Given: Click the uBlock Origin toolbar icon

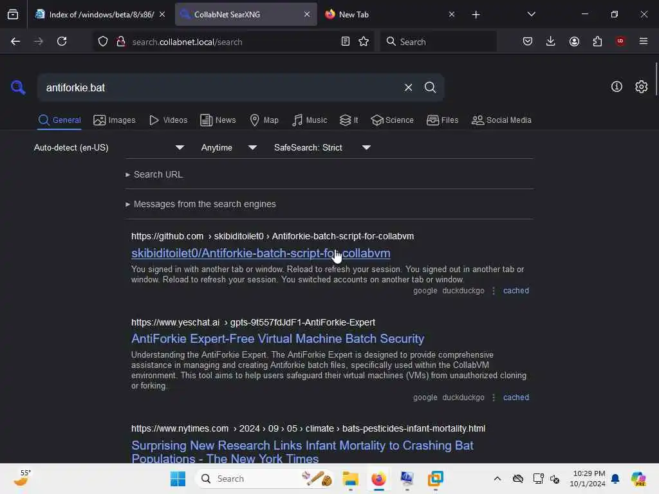Looking at the screenshot, I should [x=620, y=42].
